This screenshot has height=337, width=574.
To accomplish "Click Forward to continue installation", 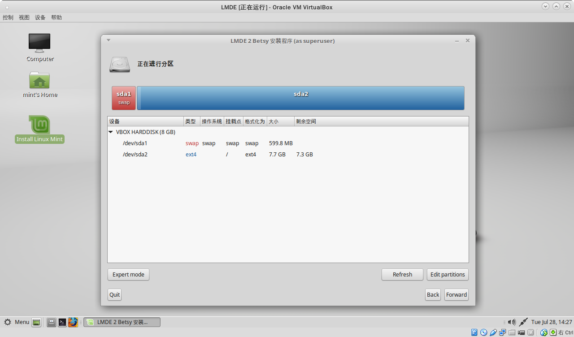I will click(457, 294).
